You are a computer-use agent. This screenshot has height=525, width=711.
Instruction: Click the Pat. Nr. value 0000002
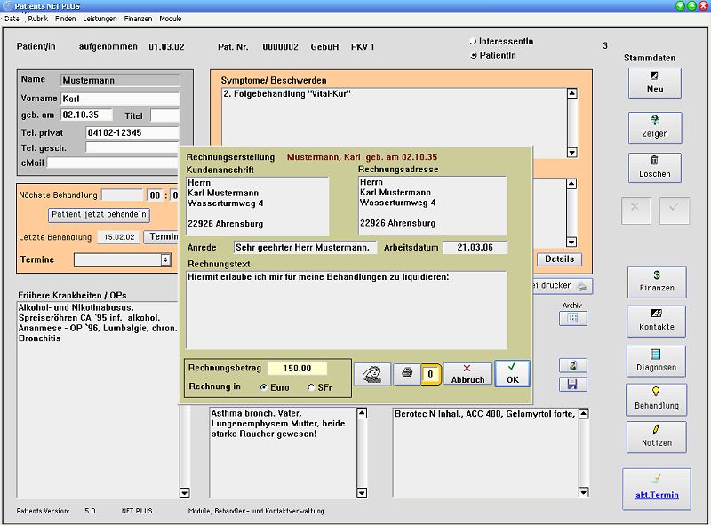(x=280, y=47)
